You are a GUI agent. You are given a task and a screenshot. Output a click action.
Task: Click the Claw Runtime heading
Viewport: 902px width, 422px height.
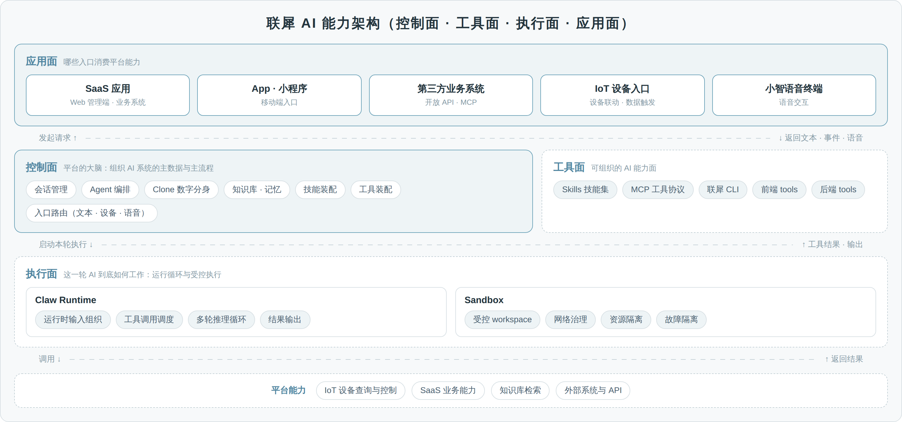[66, 300]
